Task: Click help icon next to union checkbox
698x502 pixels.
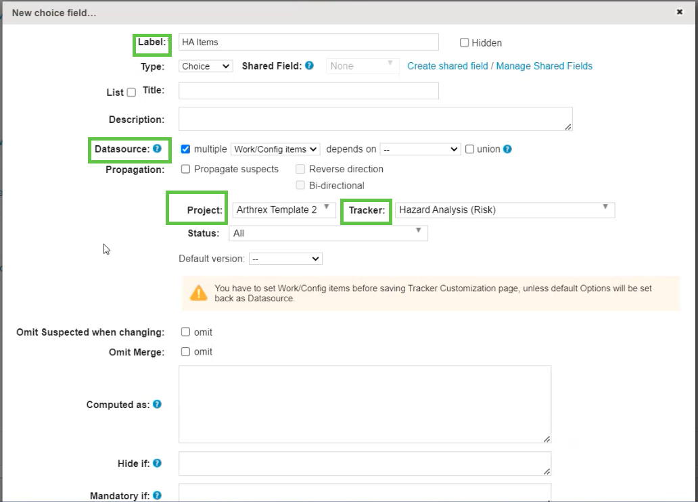Action: (x=507, y=149)
